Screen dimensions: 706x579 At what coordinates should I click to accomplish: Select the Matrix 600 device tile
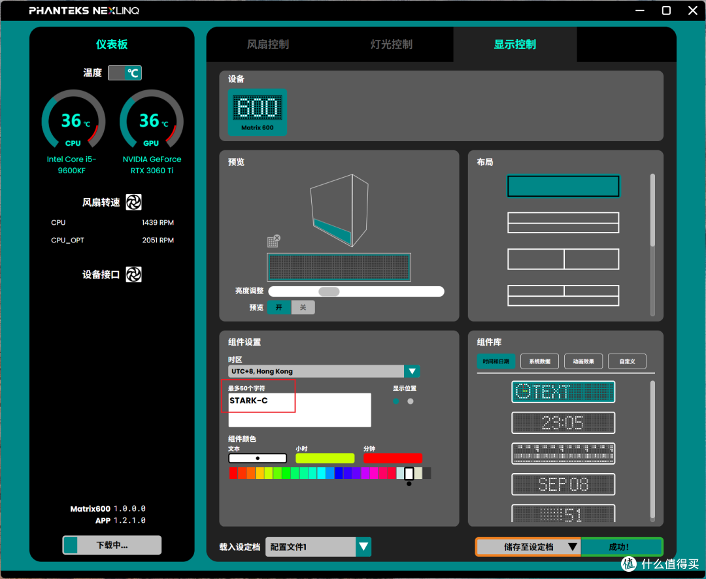[x=257, y=112]
